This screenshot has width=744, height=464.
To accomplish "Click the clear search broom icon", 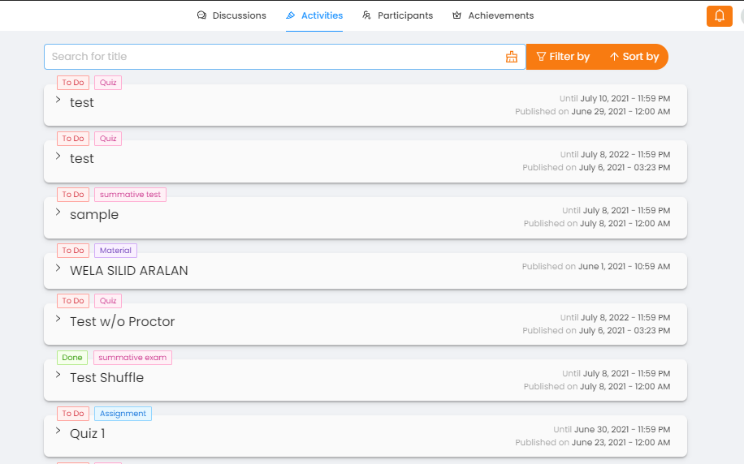I will (x=512, y=57).
